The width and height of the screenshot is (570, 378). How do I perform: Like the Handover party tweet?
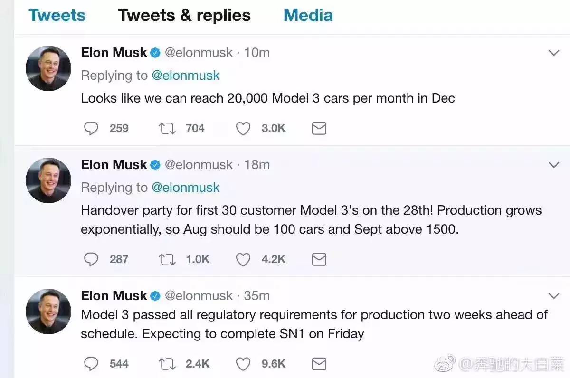pyautogui.click(x=243, y=259)
